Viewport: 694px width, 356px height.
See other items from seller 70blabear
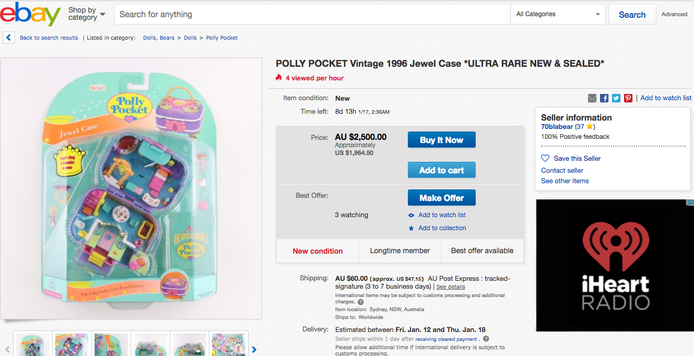pos(564,181)
